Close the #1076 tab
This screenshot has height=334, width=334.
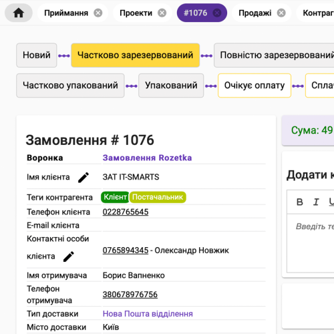pos(217,13)
